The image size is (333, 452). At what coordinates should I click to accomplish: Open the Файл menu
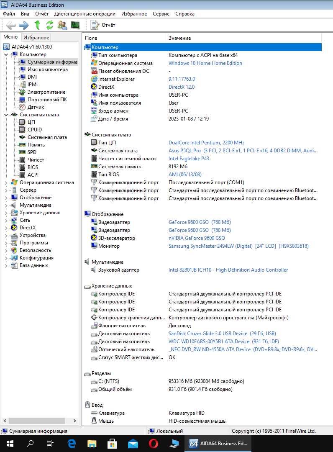coord(9,14)
